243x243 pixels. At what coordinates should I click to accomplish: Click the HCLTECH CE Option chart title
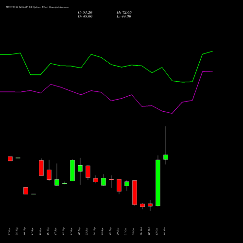pyautogui.click(x=37, y=7)
